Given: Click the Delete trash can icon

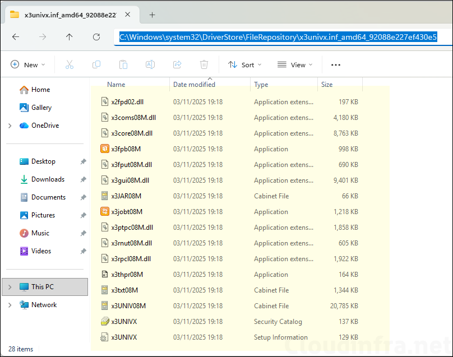Looking at the screenshot, I should click(204, 64).
